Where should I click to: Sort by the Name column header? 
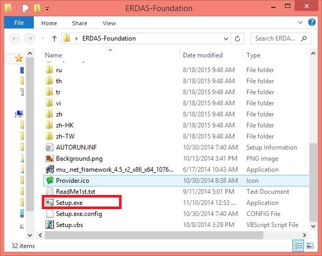click(53, 55)
